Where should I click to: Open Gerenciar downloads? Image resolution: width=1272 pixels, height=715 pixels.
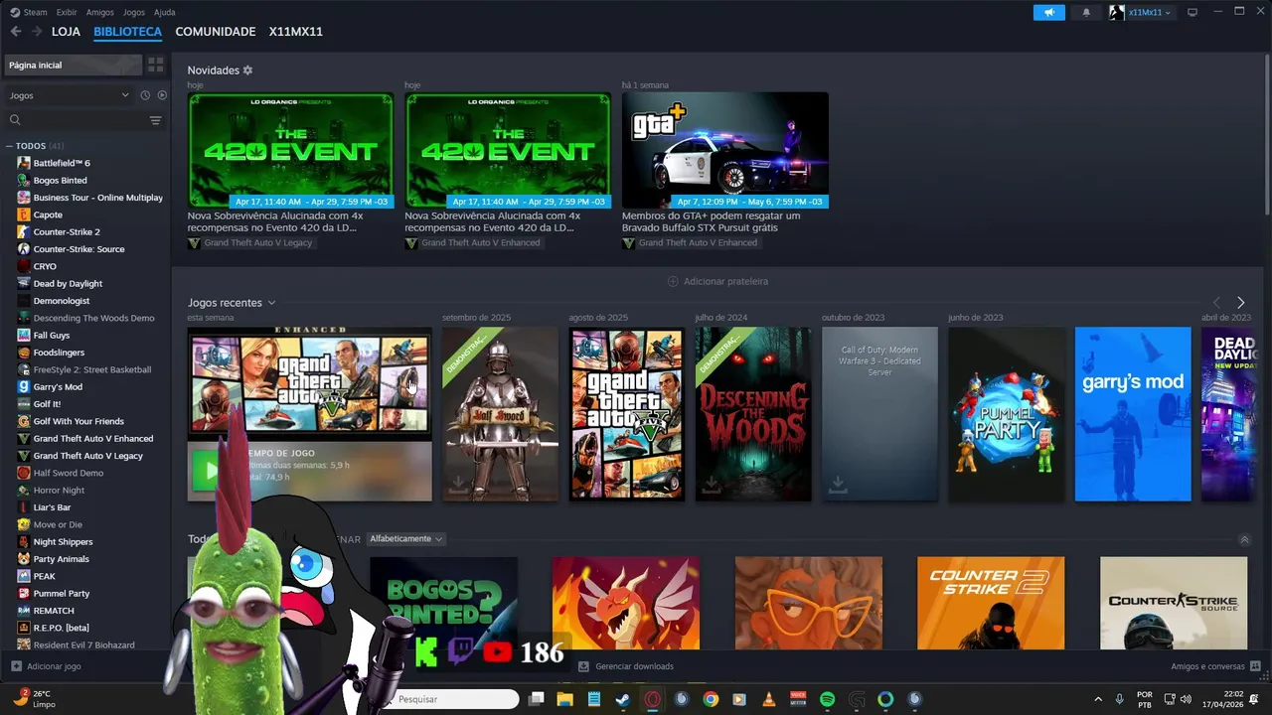tap(626, 666)
